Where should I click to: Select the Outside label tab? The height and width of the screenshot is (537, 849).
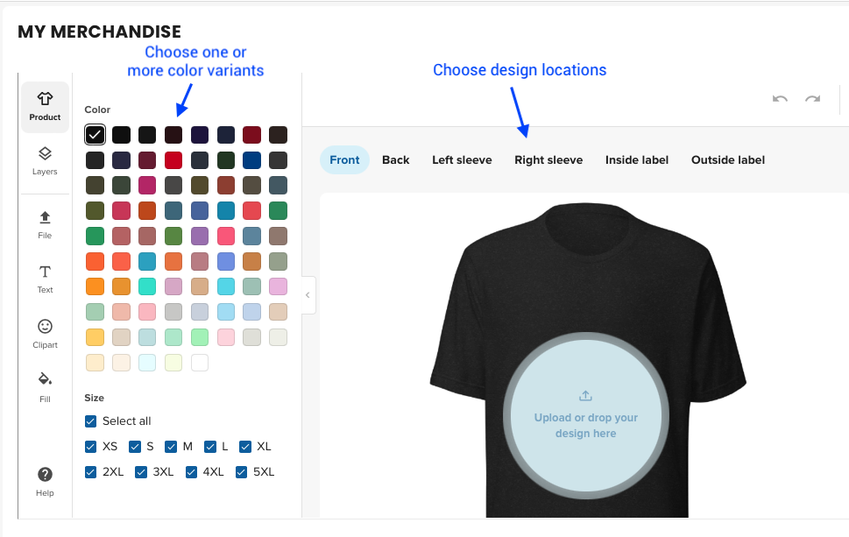tap(727, 159)
